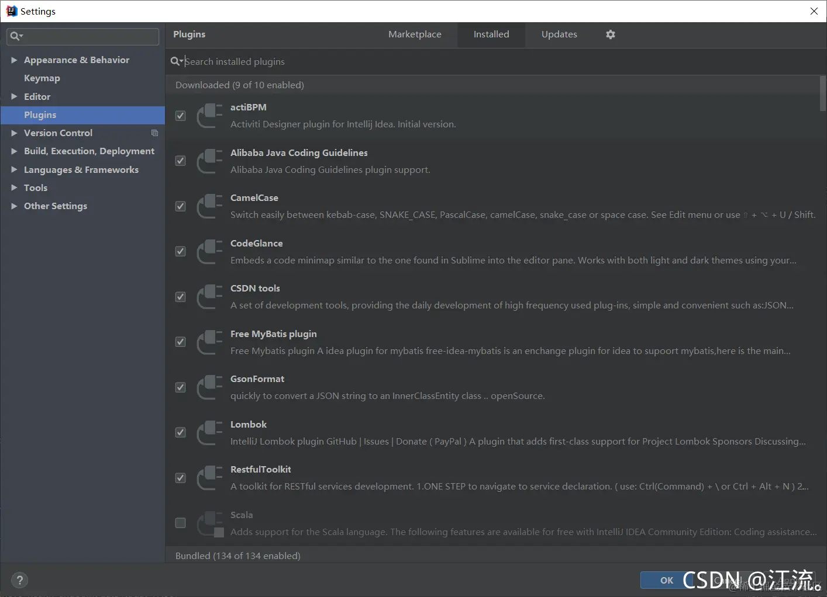Uncheck the CamelCase plugin checkbox
827x597 pixels.
tap(181, 206)
